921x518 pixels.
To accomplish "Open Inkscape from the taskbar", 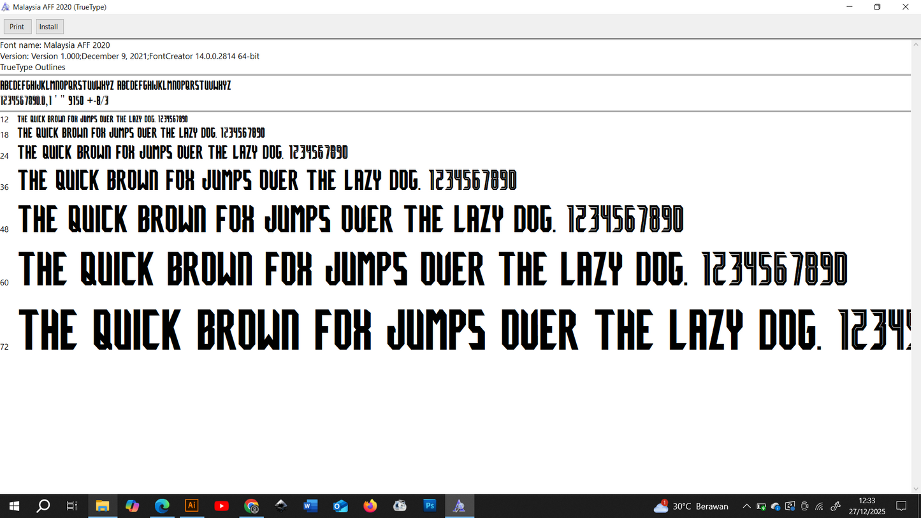I will 281,506.
